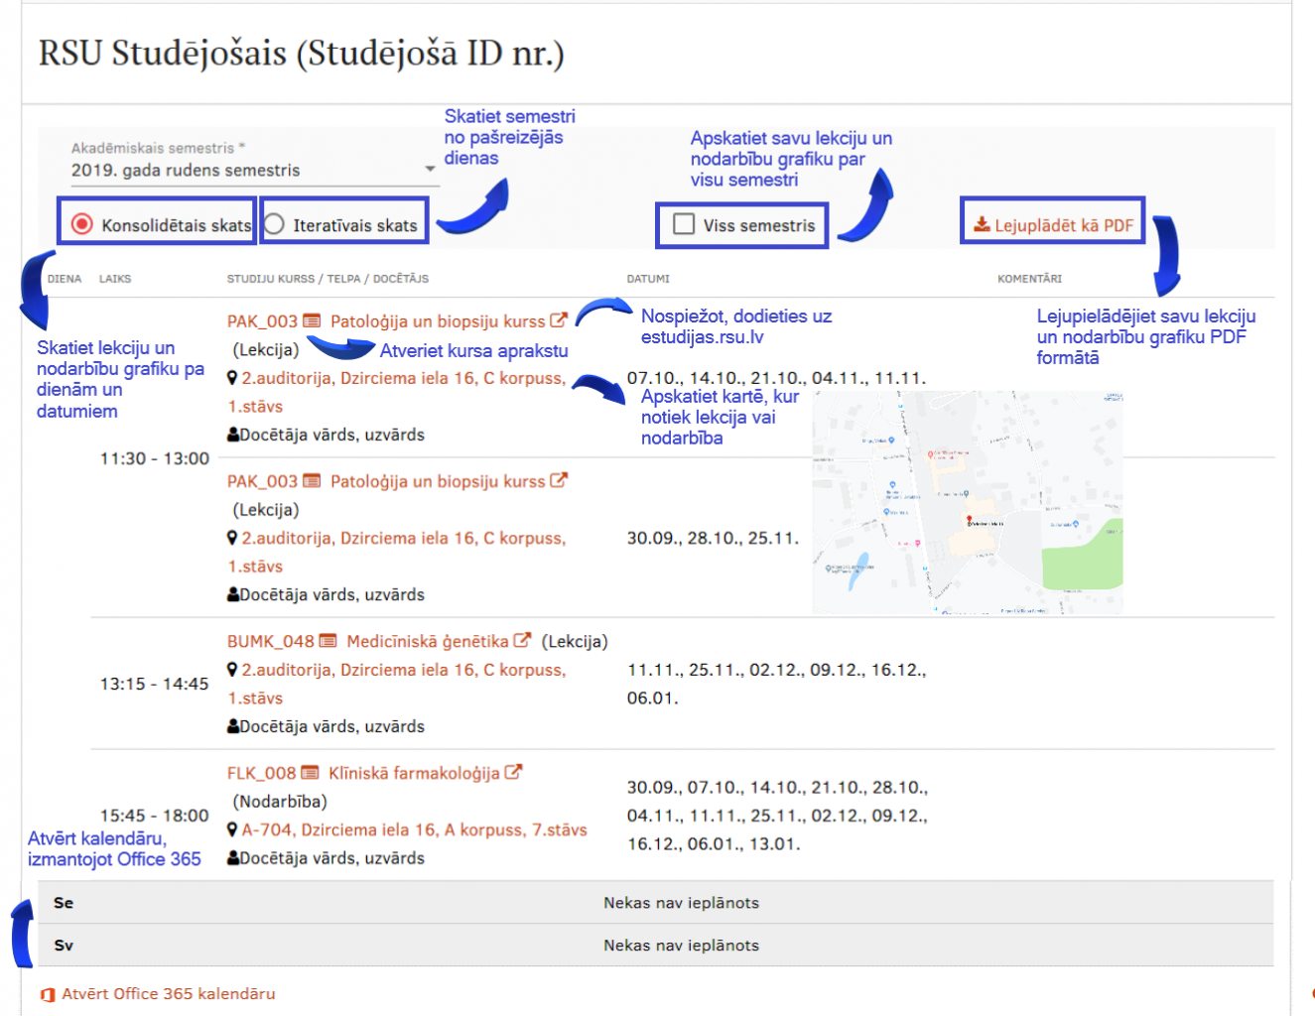Enable the Viss semestris checkbox

click(682, 224)
